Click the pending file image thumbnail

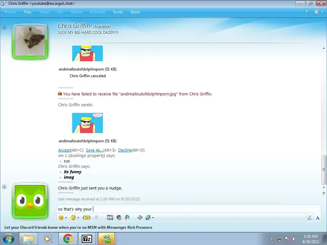[x=87, y=123]
